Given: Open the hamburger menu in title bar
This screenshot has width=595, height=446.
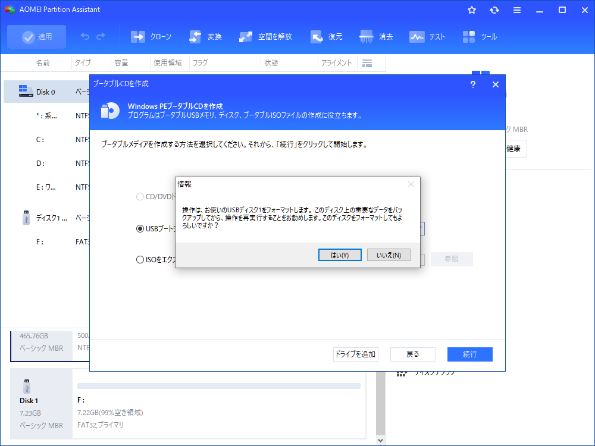Looking at the screenshot, I should [517, 10].
